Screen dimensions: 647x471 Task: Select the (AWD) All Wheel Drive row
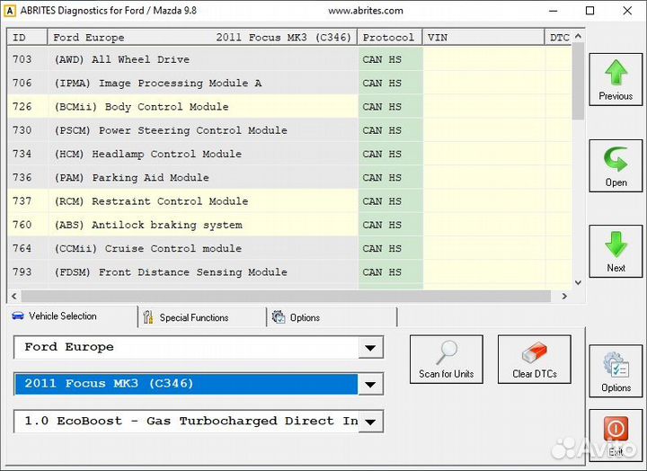pos(289,59)
